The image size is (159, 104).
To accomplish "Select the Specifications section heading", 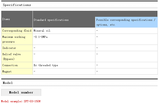I will click(17, 5).
